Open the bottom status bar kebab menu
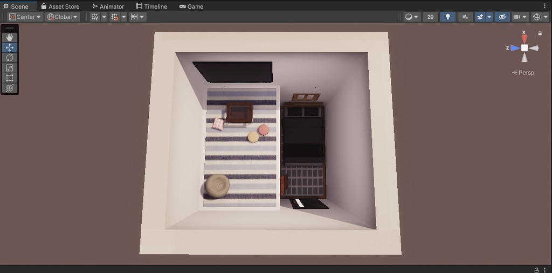Image resolution: width=552 pixels, height=273 pixels. [x=545, y=270]
